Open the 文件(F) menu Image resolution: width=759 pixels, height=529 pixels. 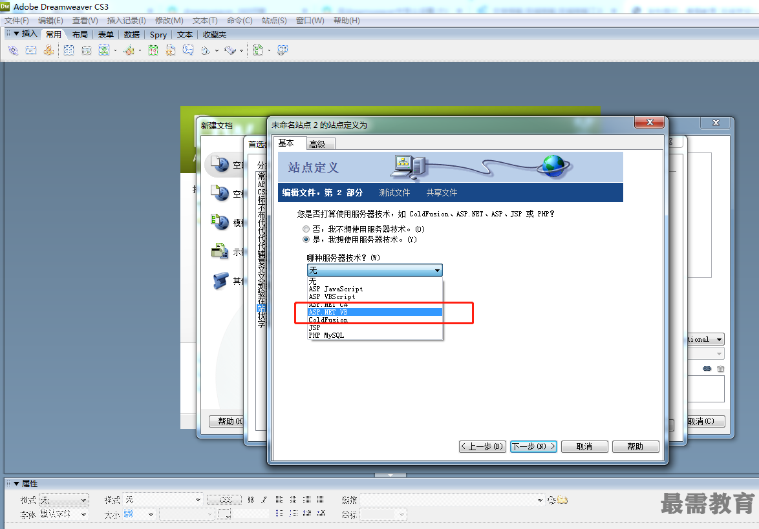tap(16, 20)
